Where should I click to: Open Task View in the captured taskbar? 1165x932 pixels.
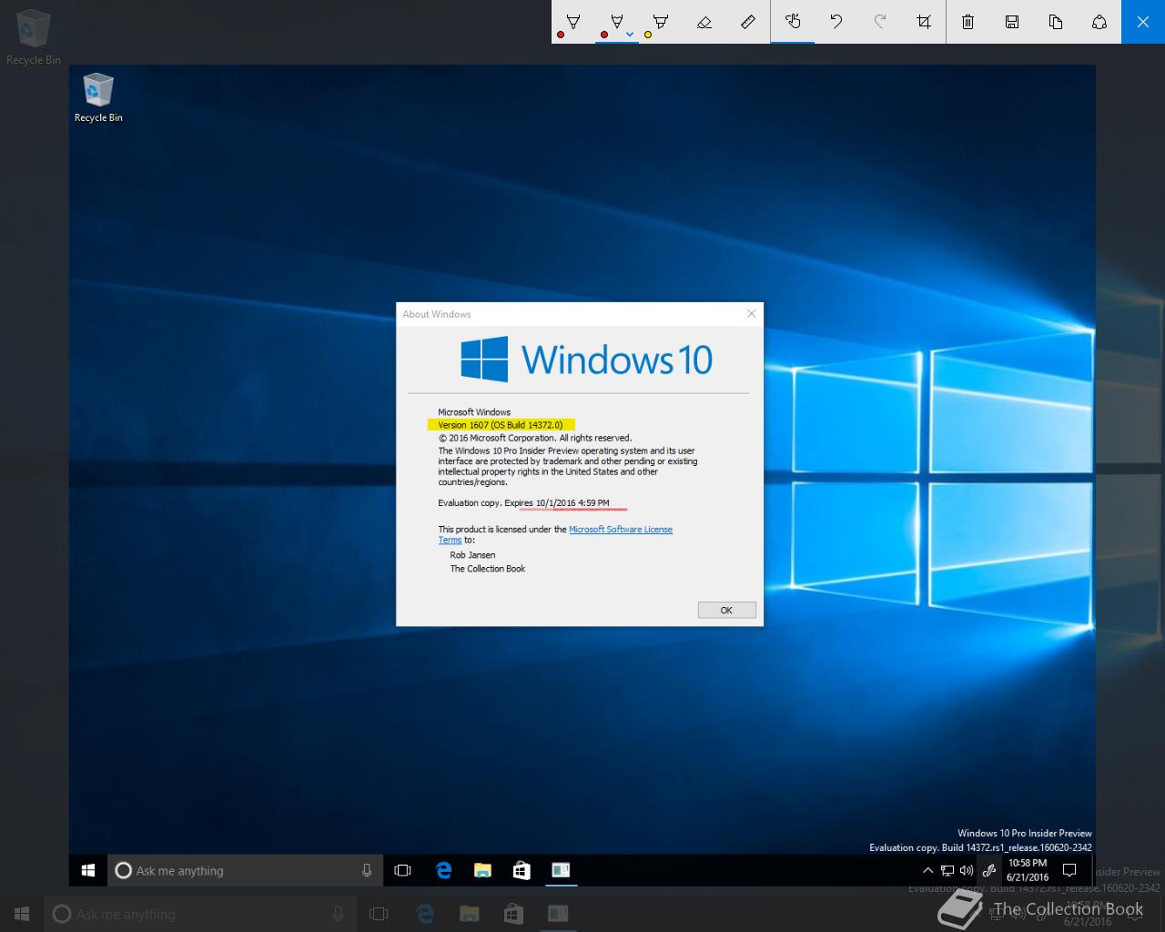coord(402,871)
